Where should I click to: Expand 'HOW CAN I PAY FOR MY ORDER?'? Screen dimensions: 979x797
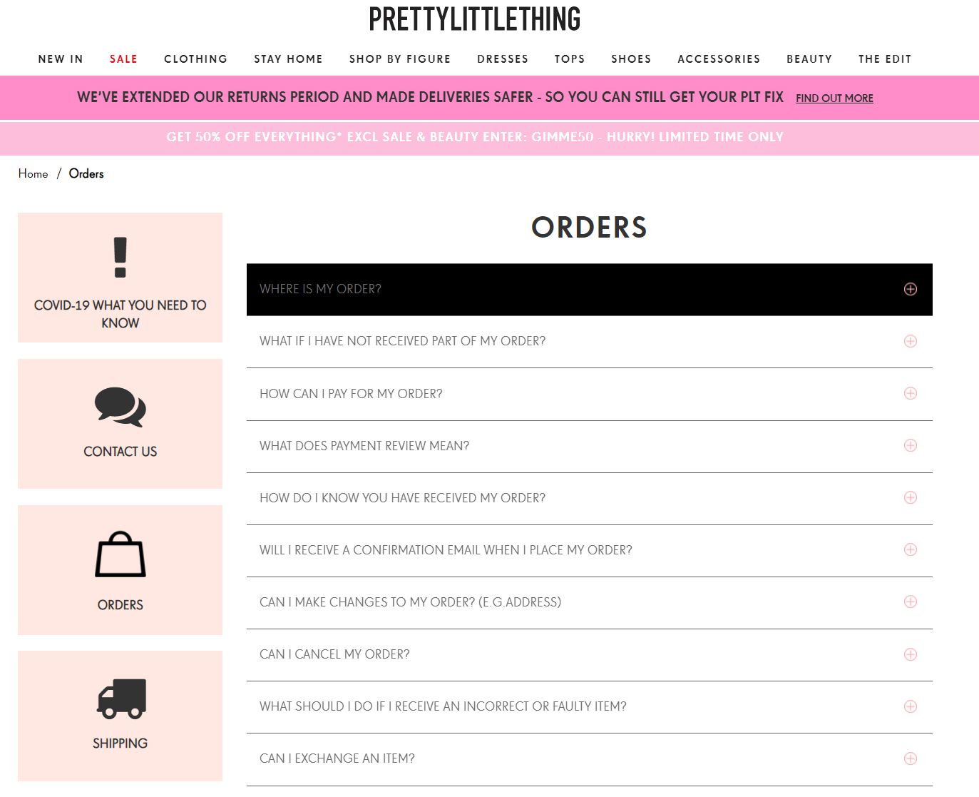click(x=910, y=393)
